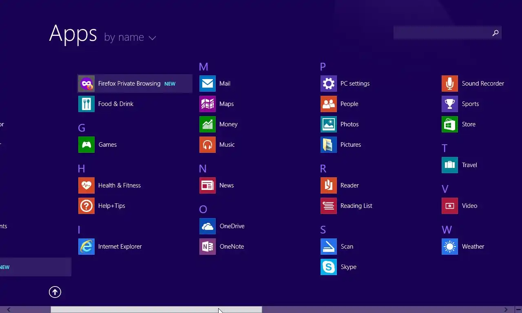Viewport: 522px width, 313px height.
Task: Launch the OneNote icon
Action: tap(208, 247)
